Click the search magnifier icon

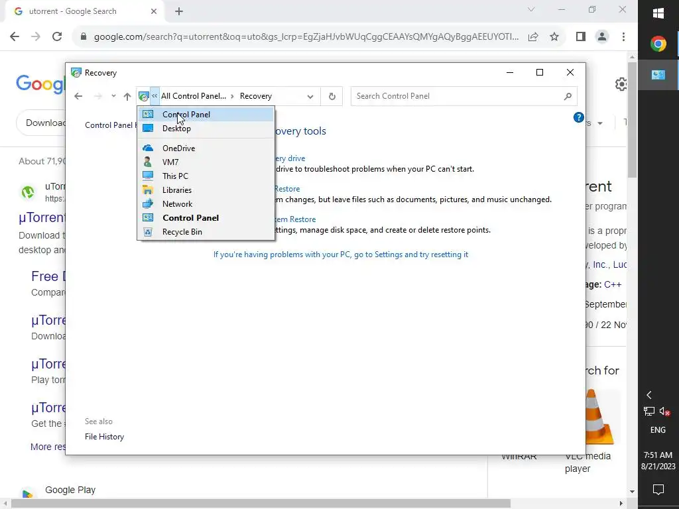click(x=568, y=96)
